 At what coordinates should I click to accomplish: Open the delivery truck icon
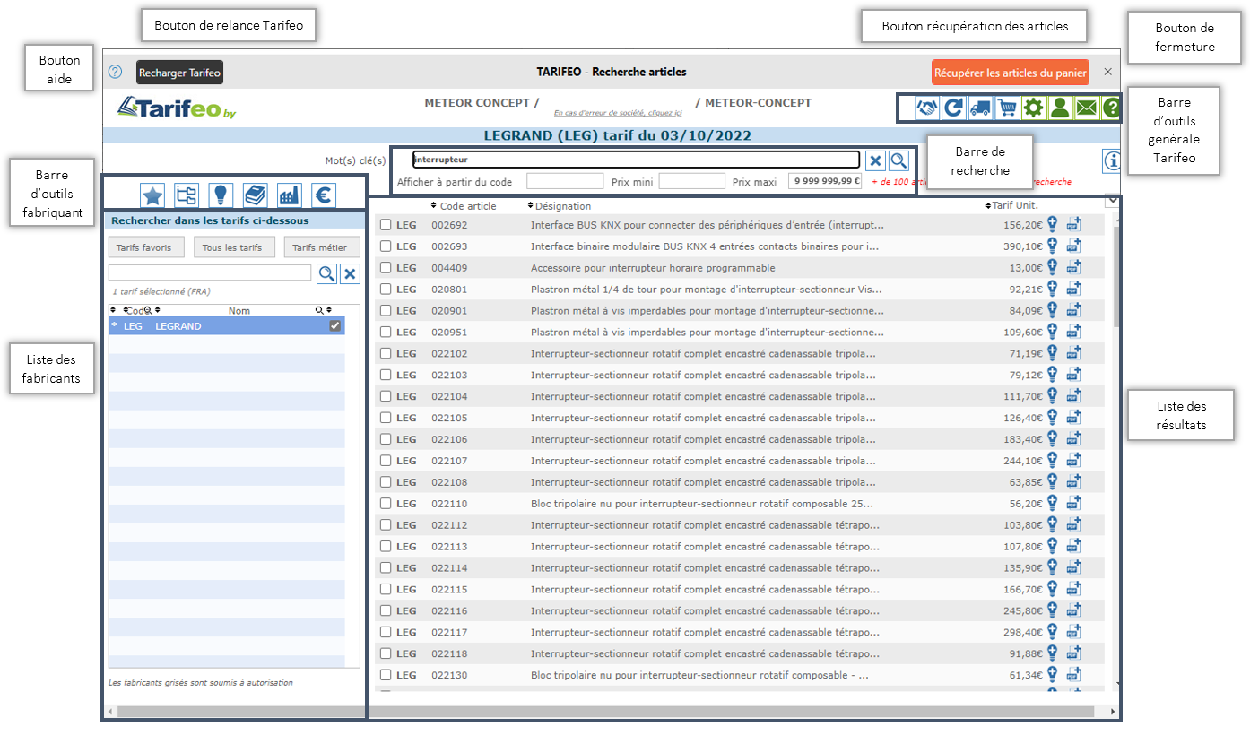pos(980,108)
